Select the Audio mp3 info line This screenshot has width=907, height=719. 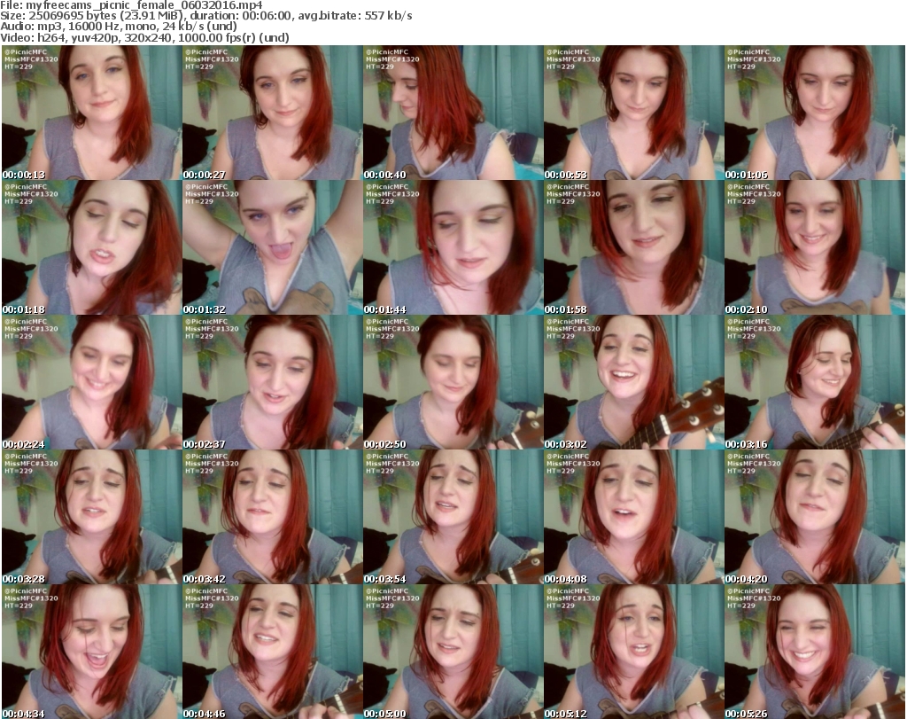(x=119, y=27)
